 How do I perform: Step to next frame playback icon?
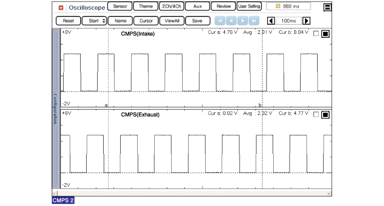[242, 21]
